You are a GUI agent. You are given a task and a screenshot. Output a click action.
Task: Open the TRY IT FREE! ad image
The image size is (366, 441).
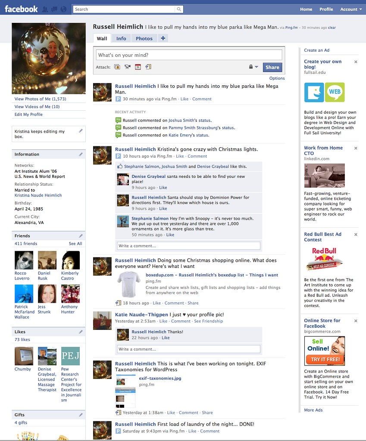click(324, 351)
